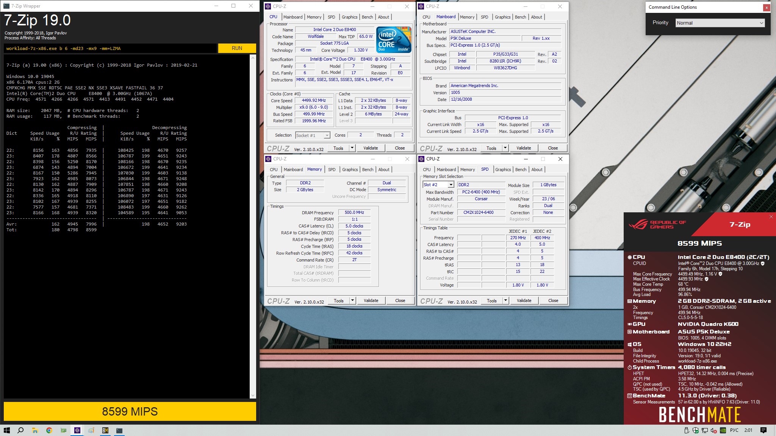Open Paint from the taskbar
The image size is (776, 436).
tap(91, 430)
